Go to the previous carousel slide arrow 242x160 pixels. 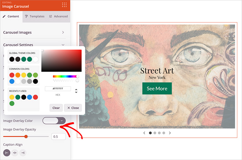coord(144,133)
